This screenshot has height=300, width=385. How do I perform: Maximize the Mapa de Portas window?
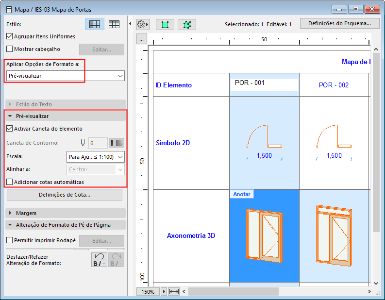pyautogui.click(x=355, y=9)
